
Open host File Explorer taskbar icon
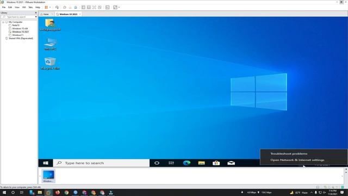(x=40, y=192)
